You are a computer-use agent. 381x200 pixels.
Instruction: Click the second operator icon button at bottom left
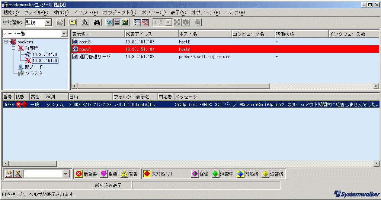[x=18, y=174]
